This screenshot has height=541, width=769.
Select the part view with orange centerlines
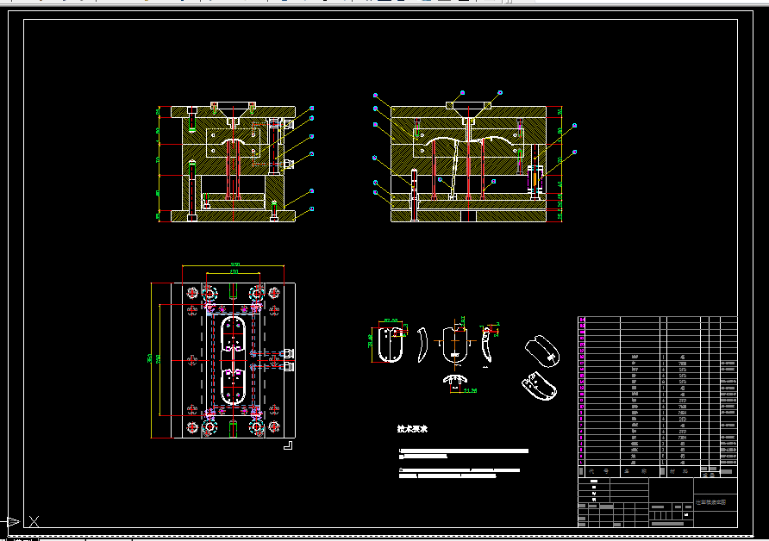click(455, 343)
